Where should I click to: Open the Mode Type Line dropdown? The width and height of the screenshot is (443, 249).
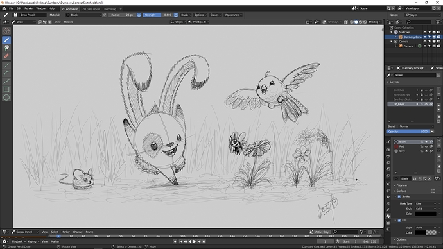(x=426, y=203)
